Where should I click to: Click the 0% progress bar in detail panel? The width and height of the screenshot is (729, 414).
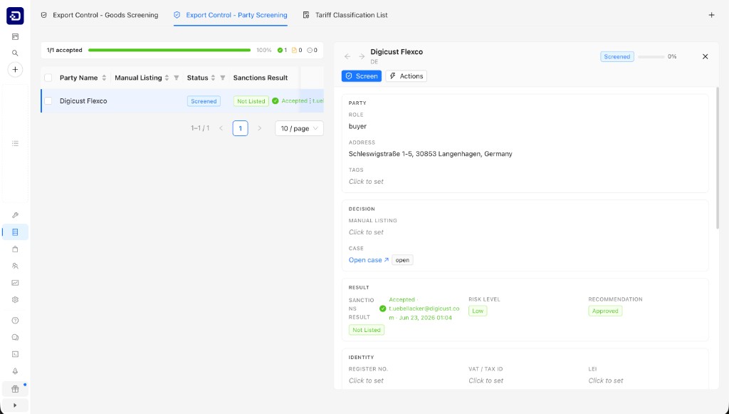651,57
